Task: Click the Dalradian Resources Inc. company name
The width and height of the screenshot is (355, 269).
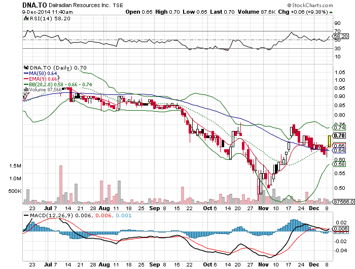Action: click(x=80, y=5)
